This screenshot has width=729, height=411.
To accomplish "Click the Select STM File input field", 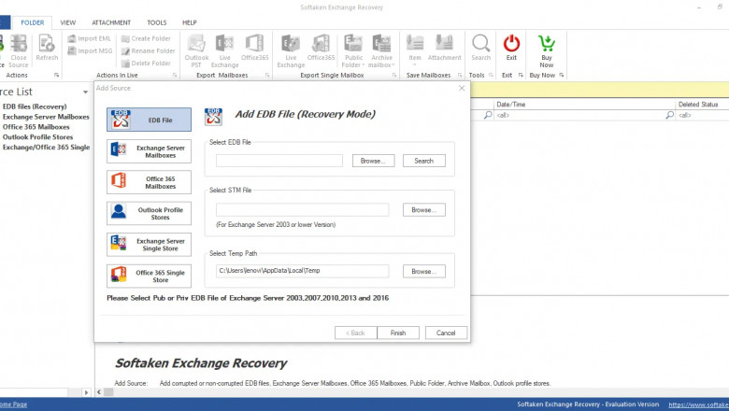I will coord(303,210).
